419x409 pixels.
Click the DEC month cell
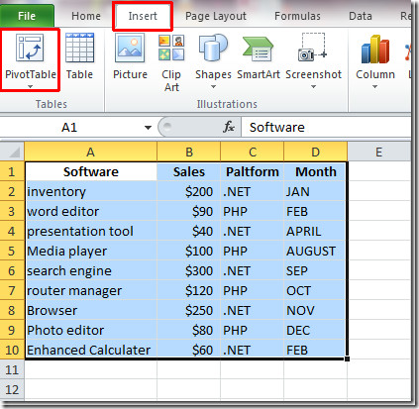pos(315,330)
